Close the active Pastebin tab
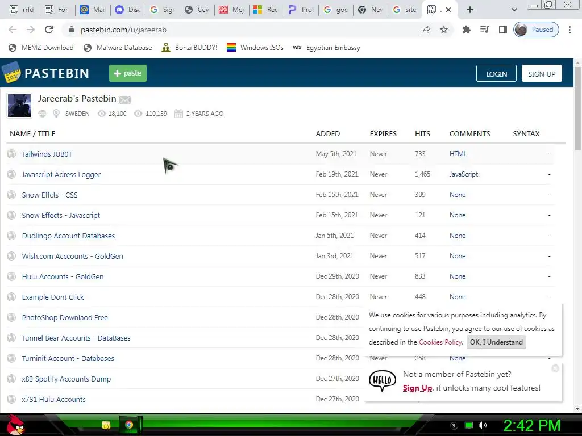This screenshot has width=582, height=436. point(448,10)
